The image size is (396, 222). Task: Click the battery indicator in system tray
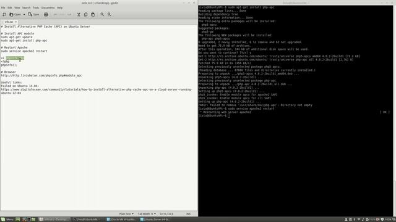[371, 220]
